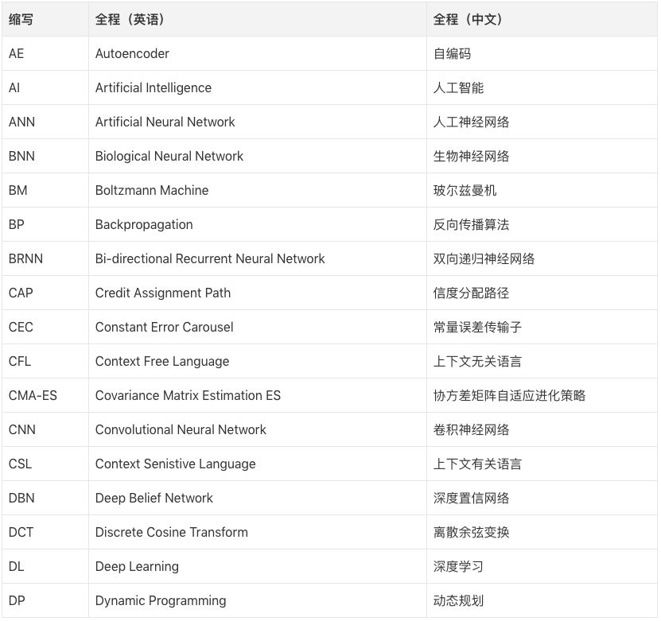Select the 生物神经网络 cell
This screenshot has height=621, width=661.
tap(542, 156)
